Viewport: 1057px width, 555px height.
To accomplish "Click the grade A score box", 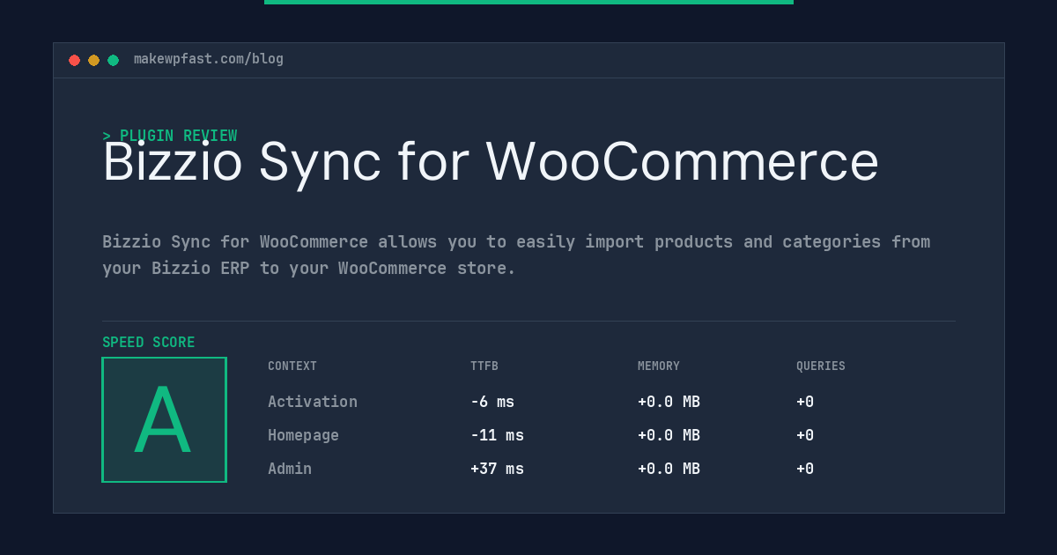I will [x=164, y=419].
